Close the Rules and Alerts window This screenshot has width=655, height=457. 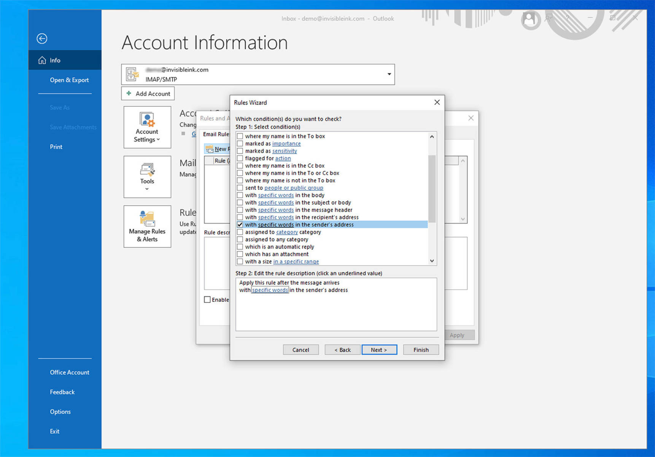pyautogui.click(x=471, y=118)
